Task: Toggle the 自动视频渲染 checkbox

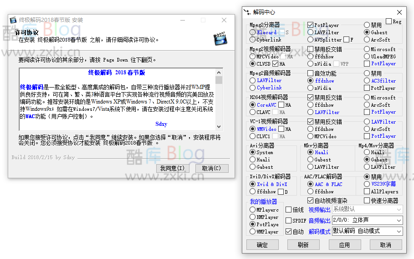Action: pos(311,201)
